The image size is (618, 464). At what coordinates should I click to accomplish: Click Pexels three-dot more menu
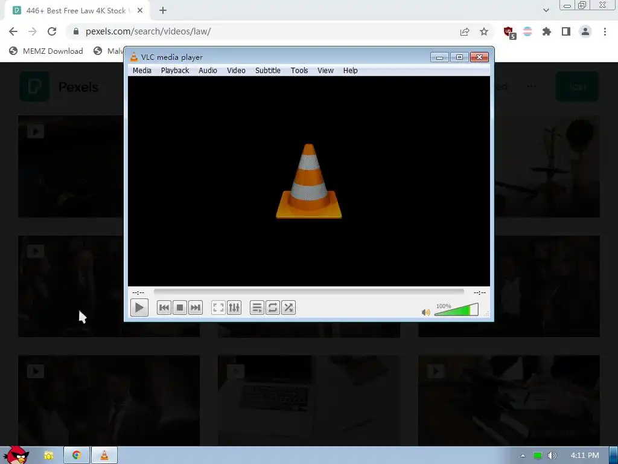click(x=531, y=86)
